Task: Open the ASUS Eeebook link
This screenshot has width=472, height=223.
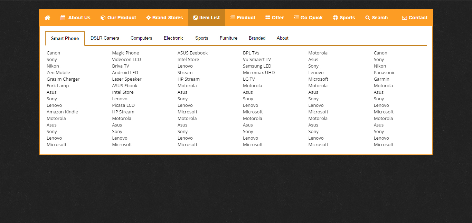Action: click(193, 53)
